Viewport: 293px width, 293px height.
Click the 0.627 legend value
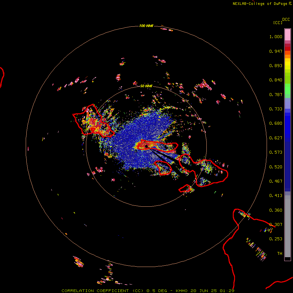click(276, 138)
